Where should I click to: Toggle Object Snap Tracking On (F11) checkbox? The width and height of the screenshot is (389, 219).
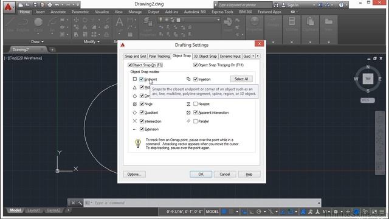pos(196,65)
